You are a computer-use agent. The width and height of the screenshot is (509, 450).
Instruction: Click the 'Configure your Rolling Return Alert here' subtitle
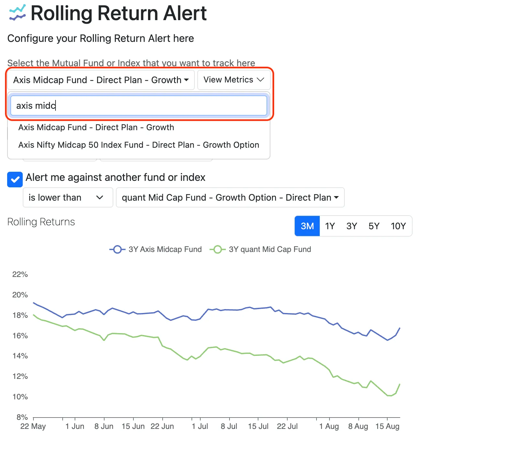coord(101,38)
